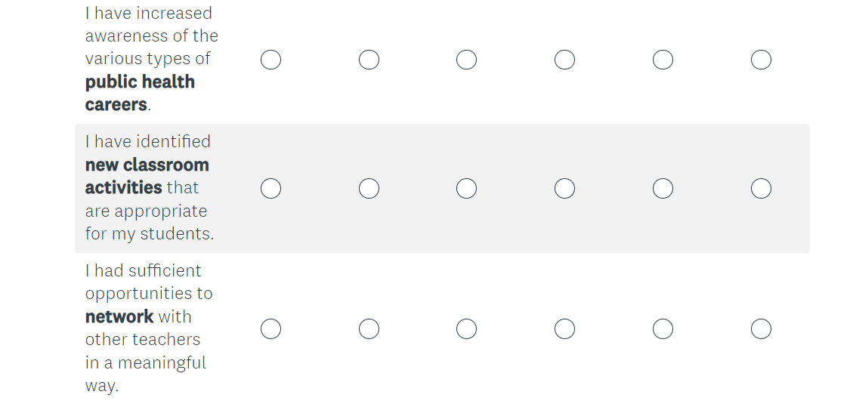
Task: Choose third radio option in network row
Action: (467, 328)
